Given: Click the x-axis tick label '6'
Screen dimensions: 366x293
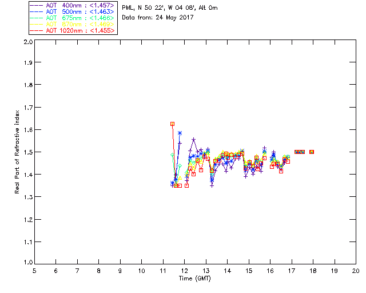Looking at the screenshot, I should click(x=56, y=271).
